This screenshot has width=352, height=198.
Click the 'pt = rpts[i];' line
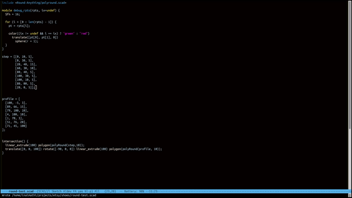coord(19,26)
